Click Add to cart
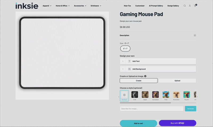The height and width of the screenshot is (127, 213). pos(138,123)
